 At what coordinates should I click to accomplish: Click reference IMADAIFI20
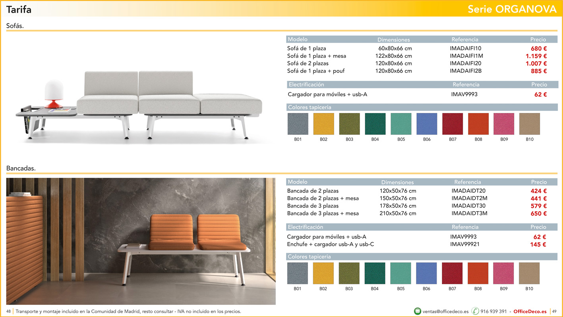tap(466, 63)
